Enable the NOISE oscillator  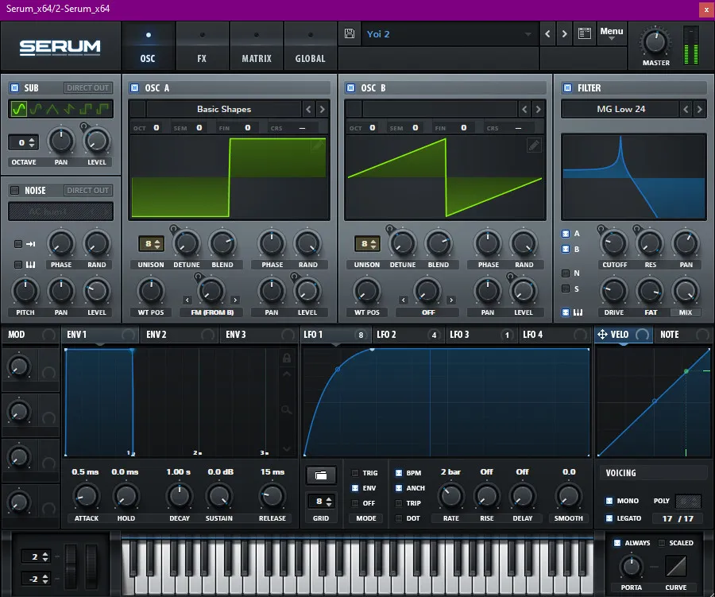[14, 191]
